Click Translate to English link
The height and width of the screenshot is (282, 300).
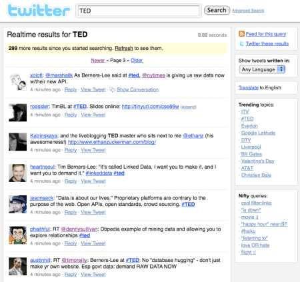pos(249,88)
